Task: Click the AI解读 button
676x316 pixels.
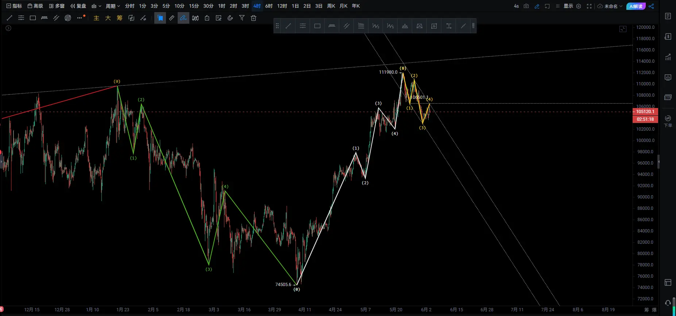Action: point(636,6)
